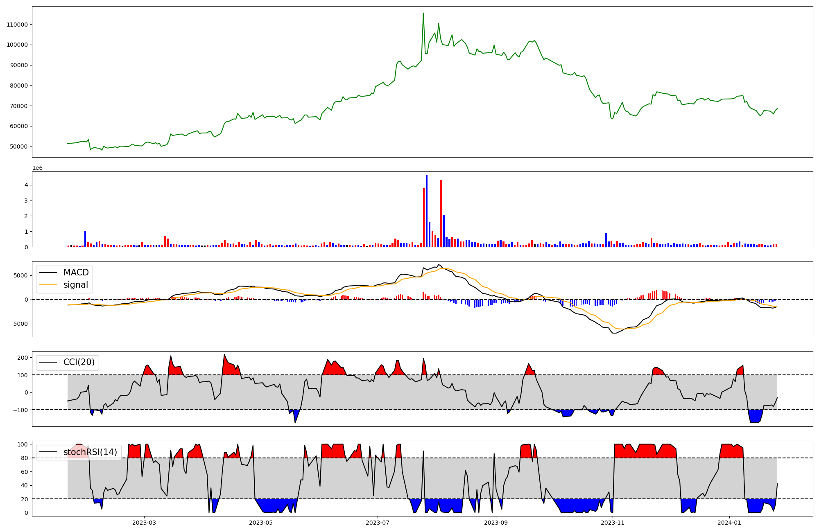Click the 1 tick on volume axis

click(26, 232)
